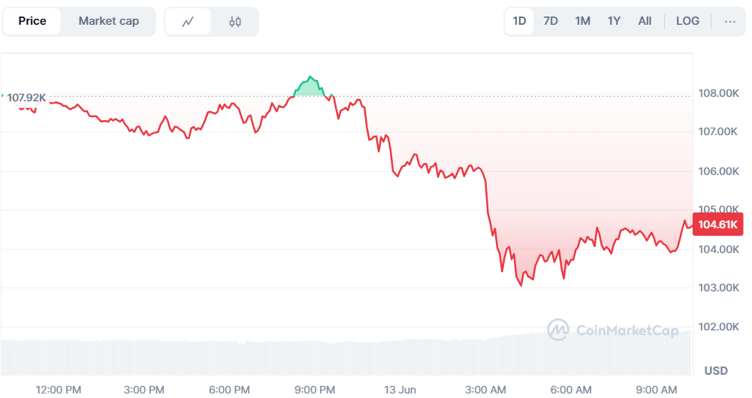This screenshot has height=398, width=752.
Task: Click the 13 Jun date marker
Action: 400,389
